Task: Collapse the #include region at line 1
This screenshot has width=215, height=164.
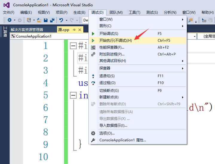Action: (x=73, y=46)
